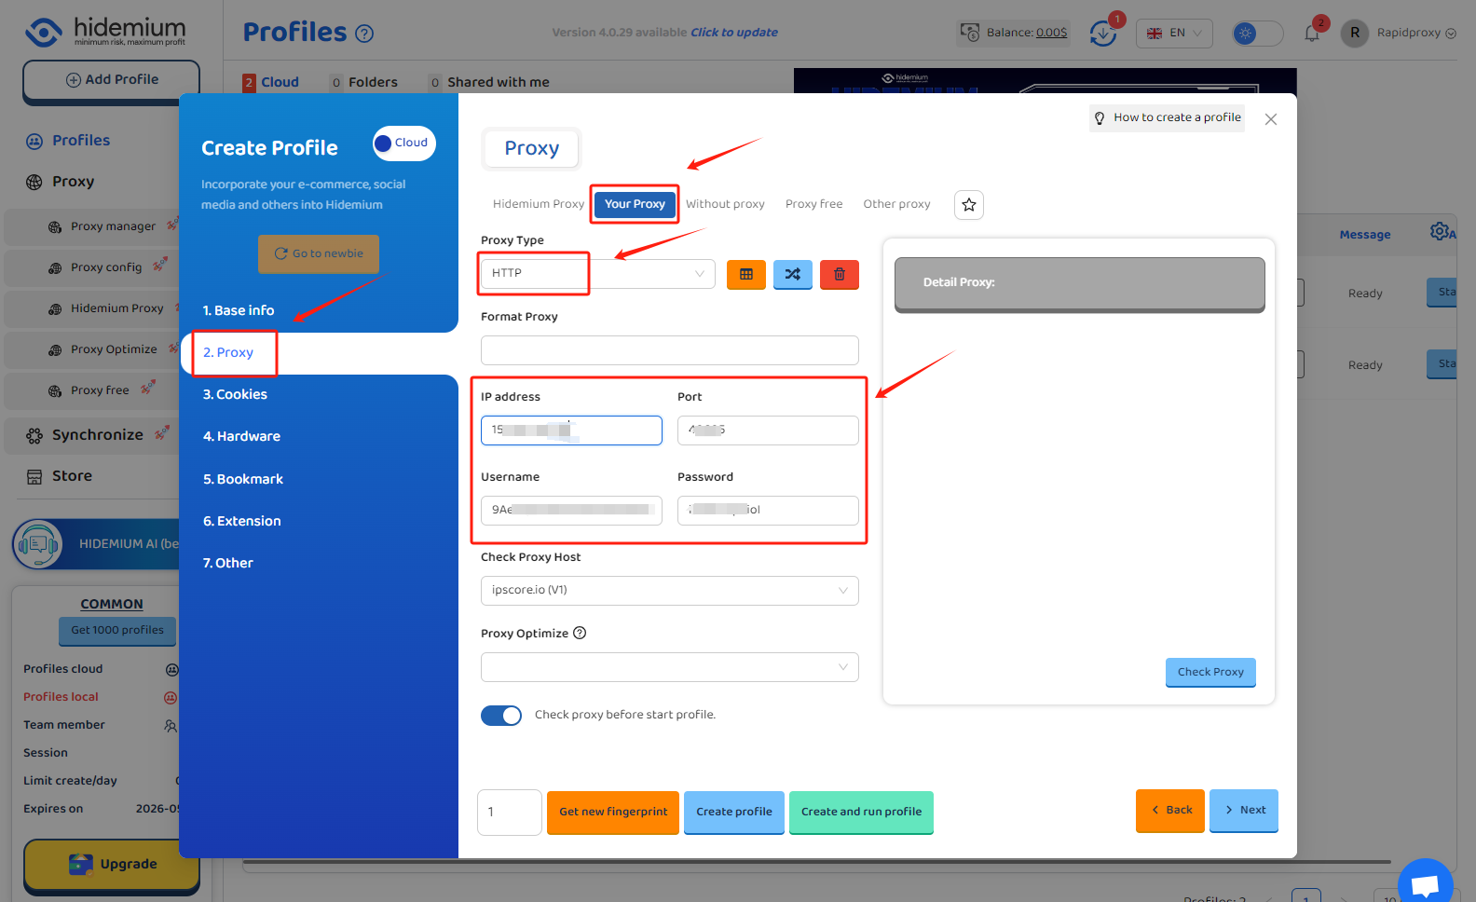Image resolution: width=1476 pixels, height=902 pixels.
Task: Click the Profiles cloud icon in Common panel
Action: pyautogui.click(x=171, y=669)
